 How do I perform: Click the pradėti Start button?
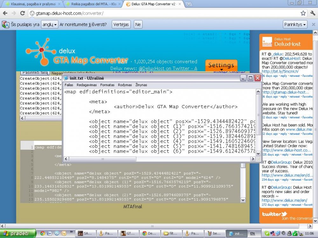pos(18,233)
